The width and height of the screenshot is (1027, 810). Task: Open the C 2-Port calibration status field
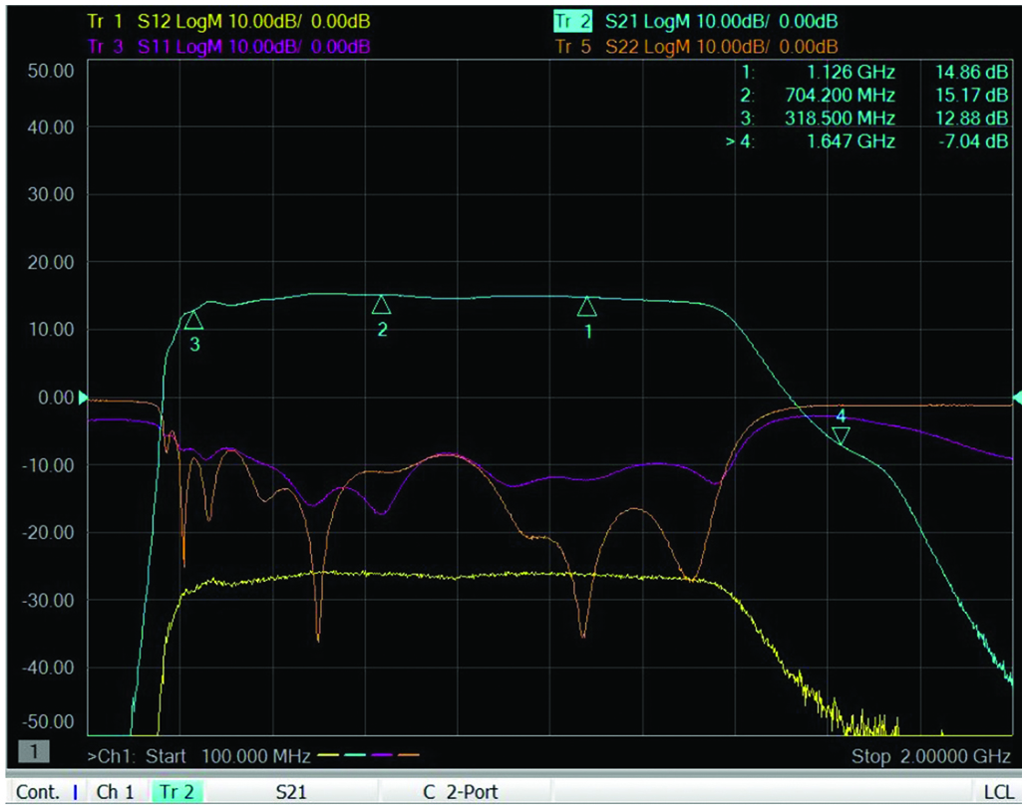(x=461, y=793)
